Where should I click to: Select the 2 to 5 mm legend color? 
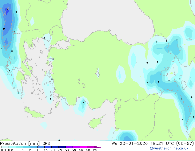(x=26, y=147)
